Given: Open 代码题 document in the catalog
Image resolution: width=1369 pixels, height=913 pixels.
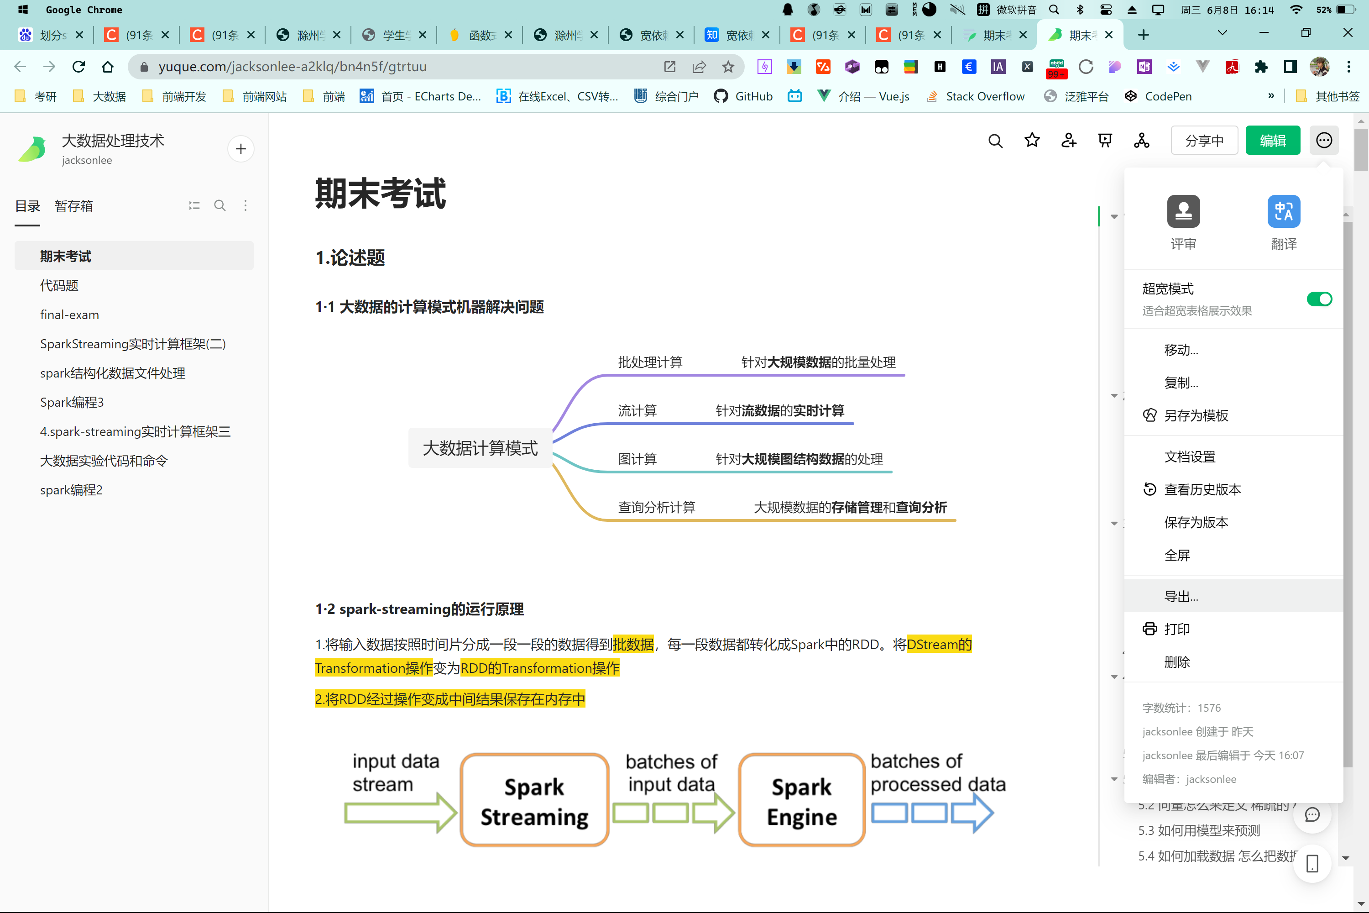Looking at the screenshot, I should (59, 285).
